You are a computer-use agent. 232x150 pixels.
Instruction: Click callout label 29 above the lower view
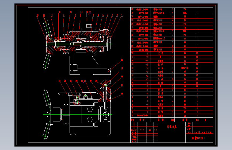tap(90, 81)
